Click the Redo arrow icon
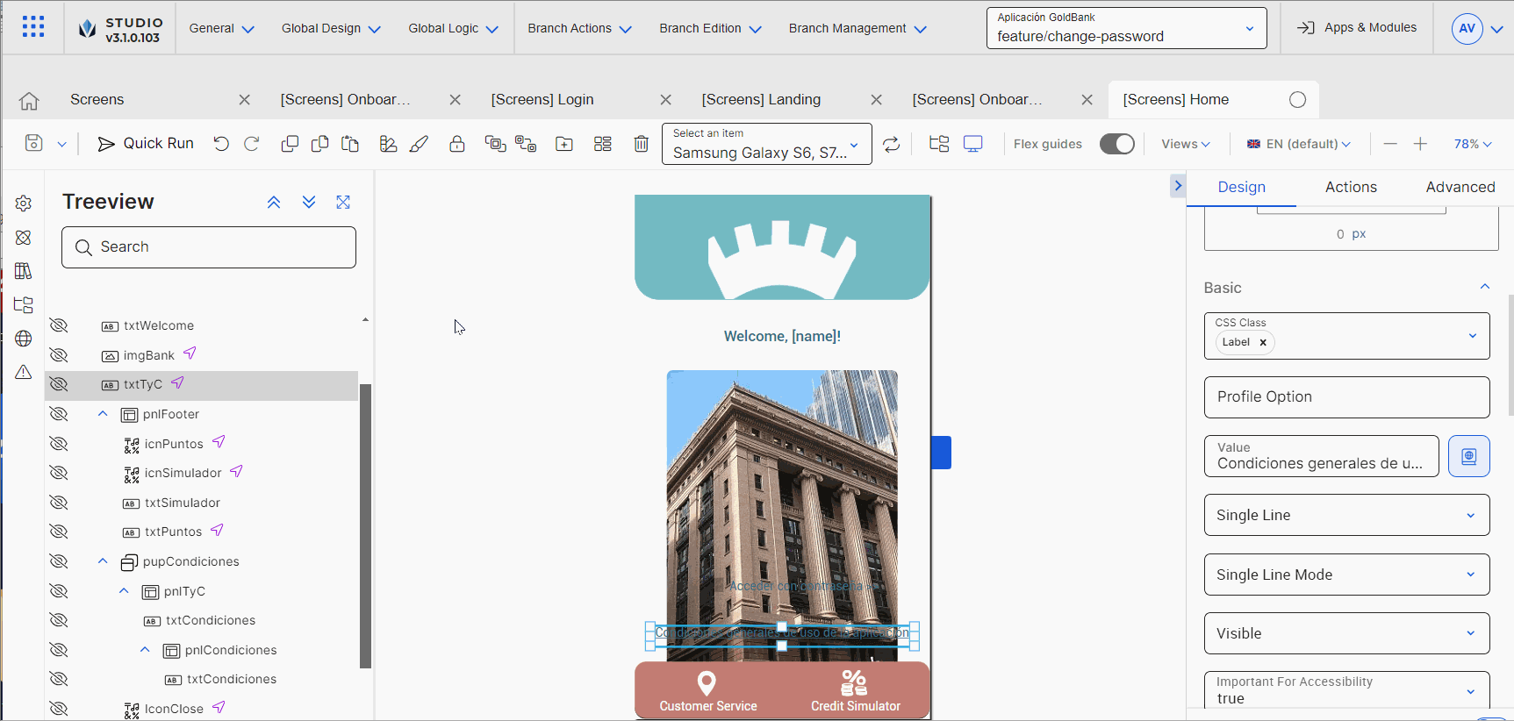 click(x=252, y=144)
